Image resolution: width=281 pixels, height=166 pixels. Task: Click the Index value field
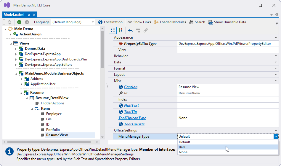coord(228,99)
